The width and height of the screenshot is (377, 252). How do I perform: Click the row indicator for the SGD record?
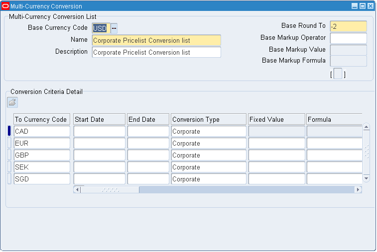pyautogui.click(x=9, y=179)
